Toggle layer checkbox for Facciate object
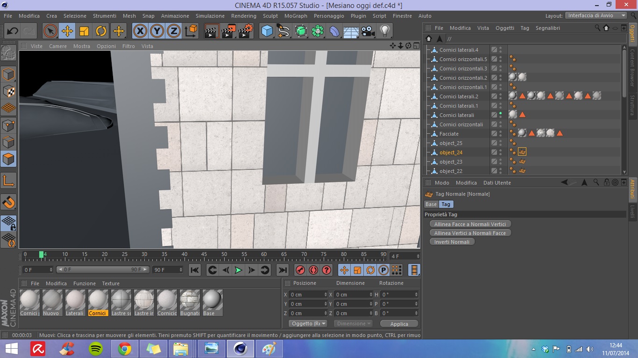This screenshot has width=638, height=358. pyautogui.click(x=494, y=134)
